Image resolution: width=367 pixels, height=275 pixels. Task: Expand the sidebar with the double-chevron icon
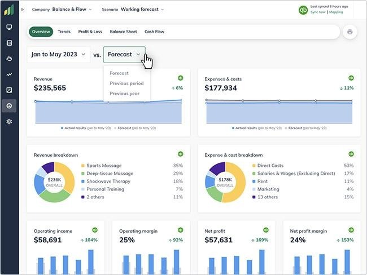point(22,10)
